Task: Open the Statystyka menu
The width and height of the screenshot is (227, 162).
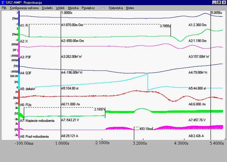Action: click(116, 8)
